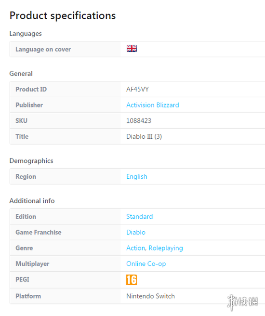Click the PEGI 16 rating badge

tap(132, 280)
